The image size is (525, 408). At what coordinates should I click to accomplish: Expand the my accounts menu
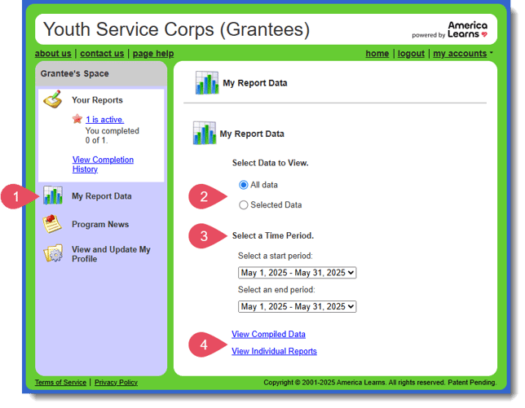click(462, 54)
